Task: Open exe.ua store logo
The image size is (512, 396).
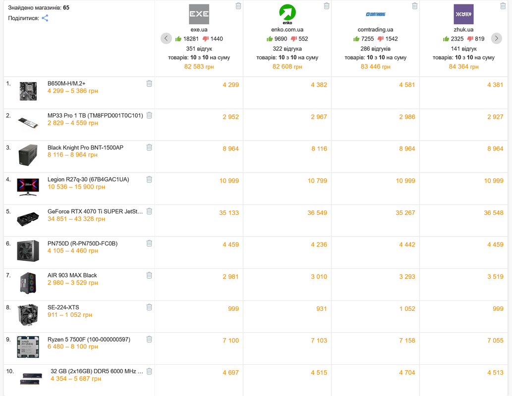Action: tap(199, 14)
